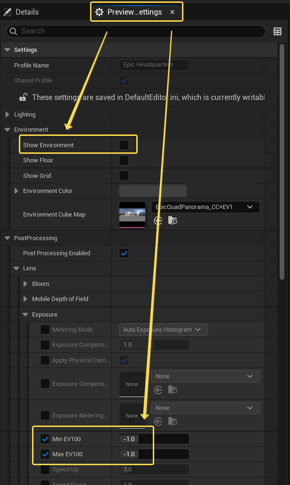Click the Exposure Compensation Curve None thumbnail

132,384
